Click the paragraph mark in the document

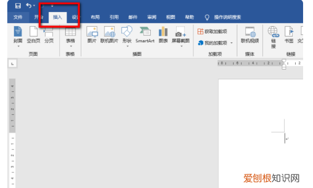287,139
